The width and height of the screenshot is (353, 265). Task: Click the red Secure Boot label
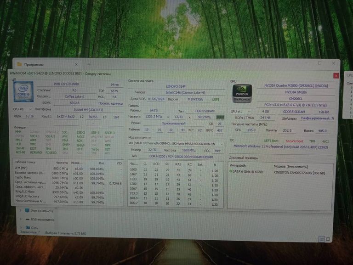(x=295, y=141)
